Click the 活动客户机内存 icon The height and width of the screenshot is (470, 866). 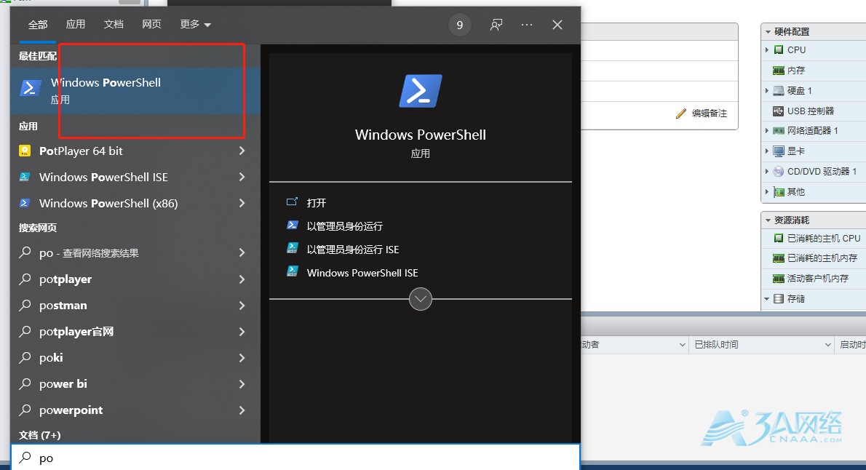(x=779, y=279)
